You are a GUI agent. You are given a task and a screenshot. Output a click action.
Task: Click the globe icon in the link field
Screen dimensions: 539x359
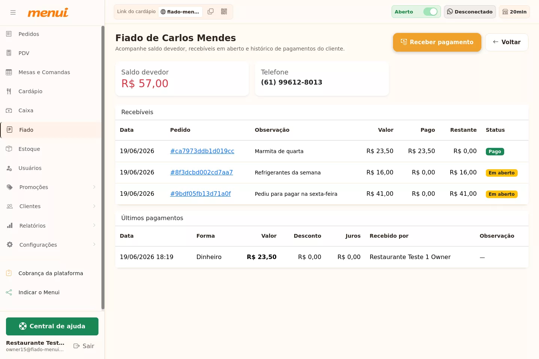coord(163,12)
